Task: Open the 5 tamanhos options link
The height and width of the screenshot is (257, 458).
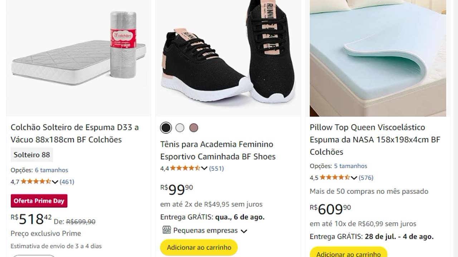Action: tap(351, 166)
